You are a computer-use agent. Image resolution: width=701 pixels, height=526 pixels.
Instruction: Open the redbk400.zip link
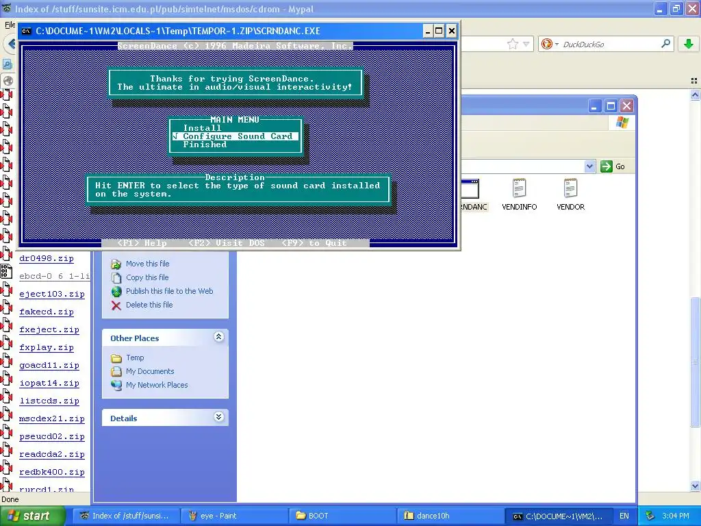click(x=52, y=473)
